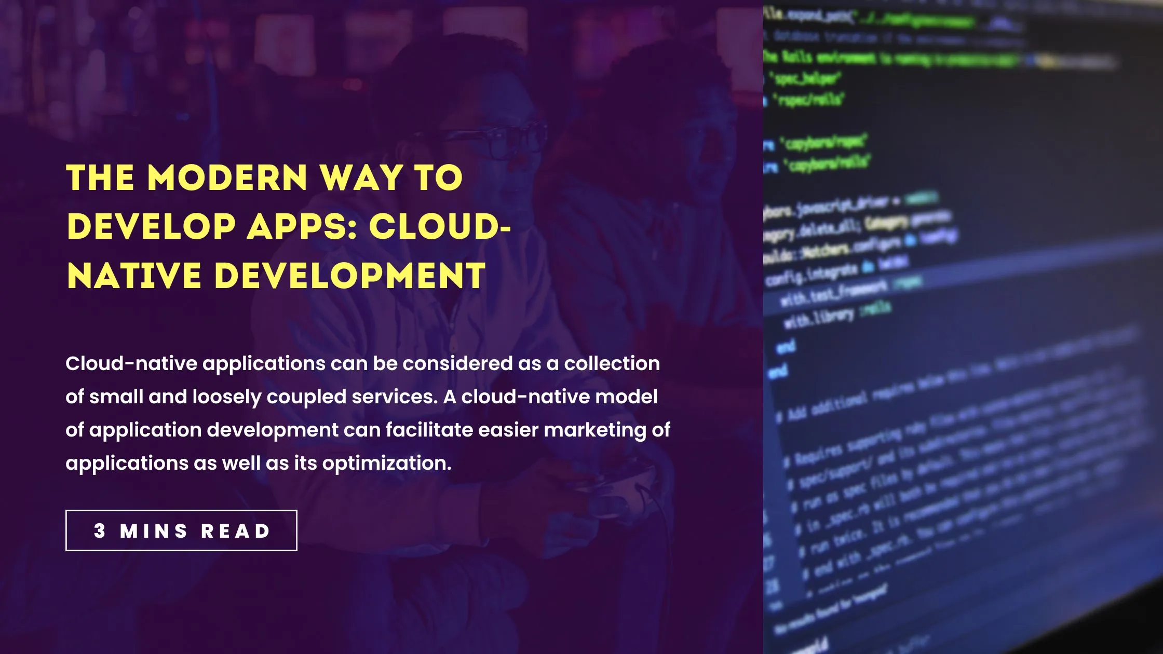The image size is (1163, 654).
Task: Click the 'Develop Apps: Cloud-' title line
Action: coord(289,227)
